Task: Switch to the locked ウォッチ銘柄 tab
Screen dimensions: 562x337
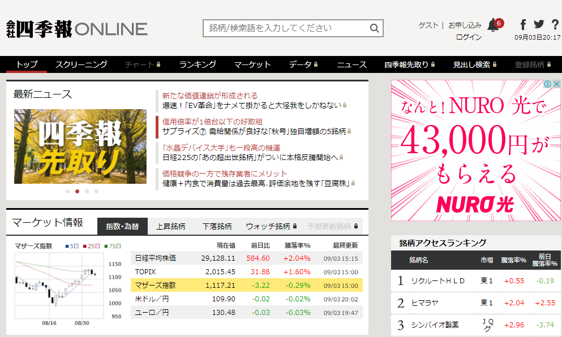Action: pyautogui.click(x=271, y=226)
